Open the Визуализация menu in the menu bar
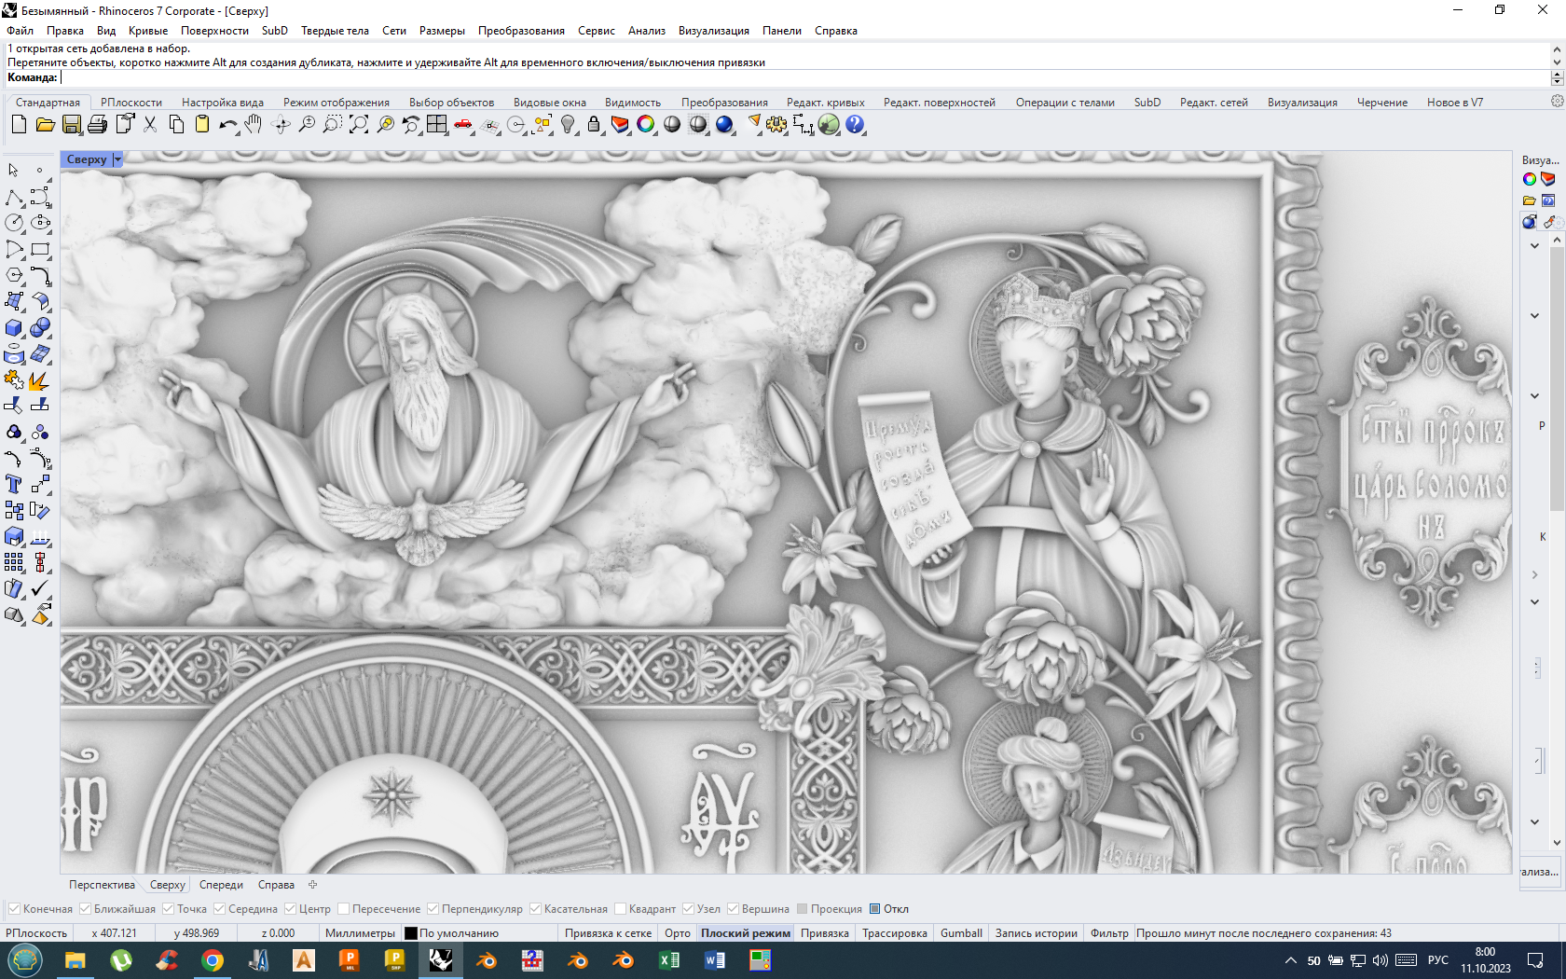This screenshot has height=979, width=1566. [713, 31]
